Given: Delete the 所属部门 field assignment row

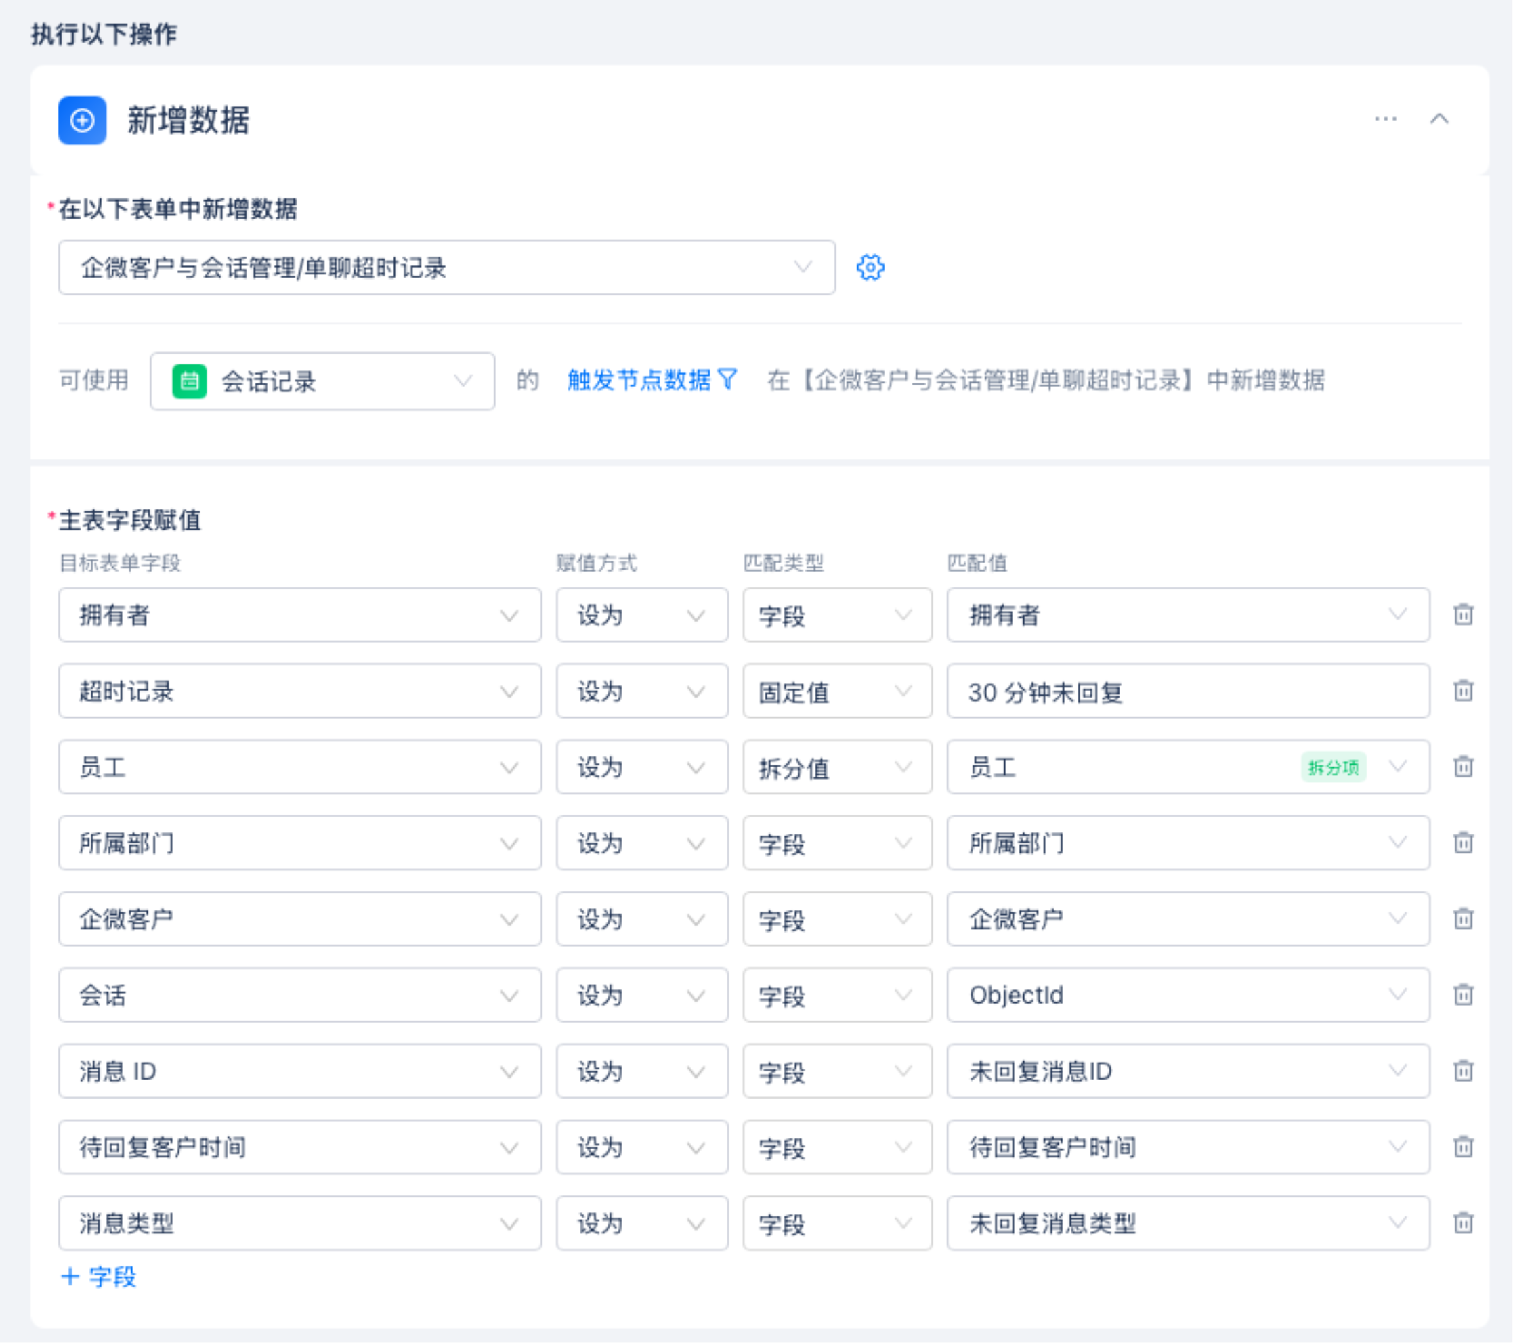Looking at the screenshot, I should 1463,843.
